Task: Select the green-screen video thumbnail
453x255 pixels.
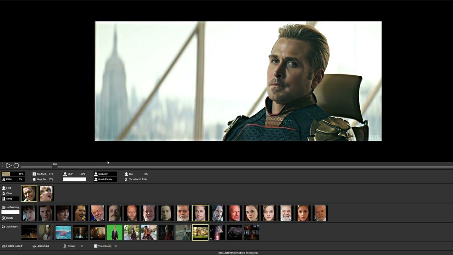Action: click(115, 233)
